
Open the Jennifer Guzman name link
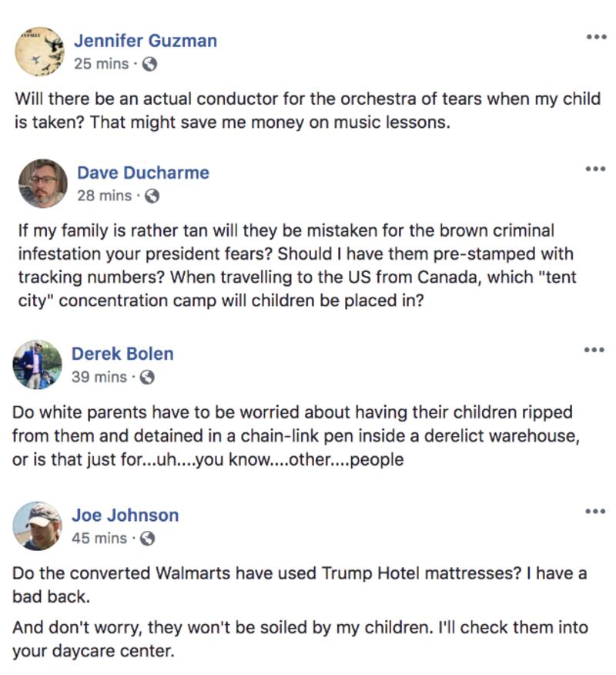(146, 41)
